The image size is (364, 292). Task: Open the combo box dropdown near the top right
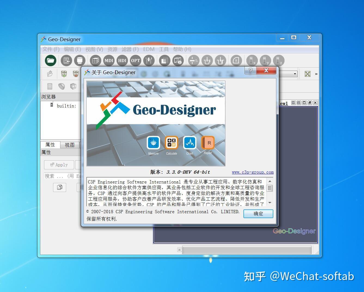(x=295, y=74)
